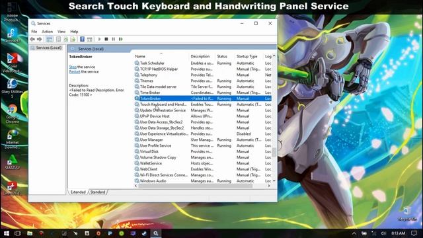Click the Restart Service toolbar icon
The width and height of the screenshot is (423, 238).
(120, 39)
